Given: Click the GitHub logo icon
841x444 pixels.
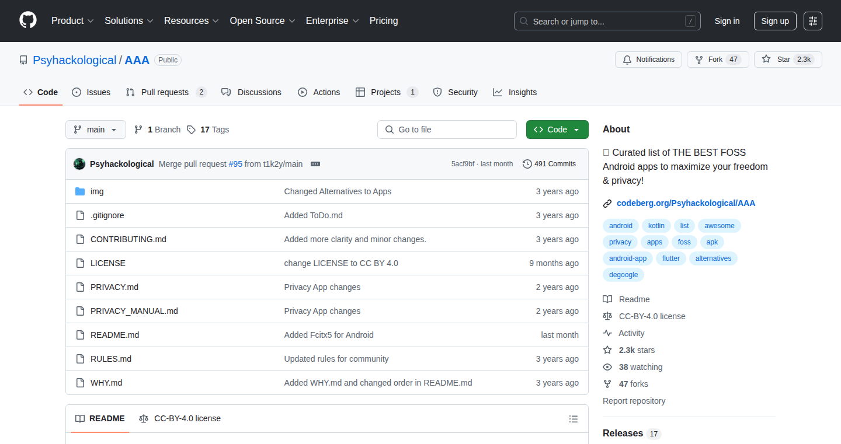Looking at the screenshot, I should pyautogui.click(x=28, y=20).
